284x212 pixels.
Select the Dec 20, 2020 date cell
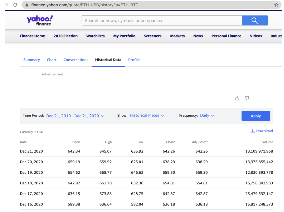click(x=31, y=162)
